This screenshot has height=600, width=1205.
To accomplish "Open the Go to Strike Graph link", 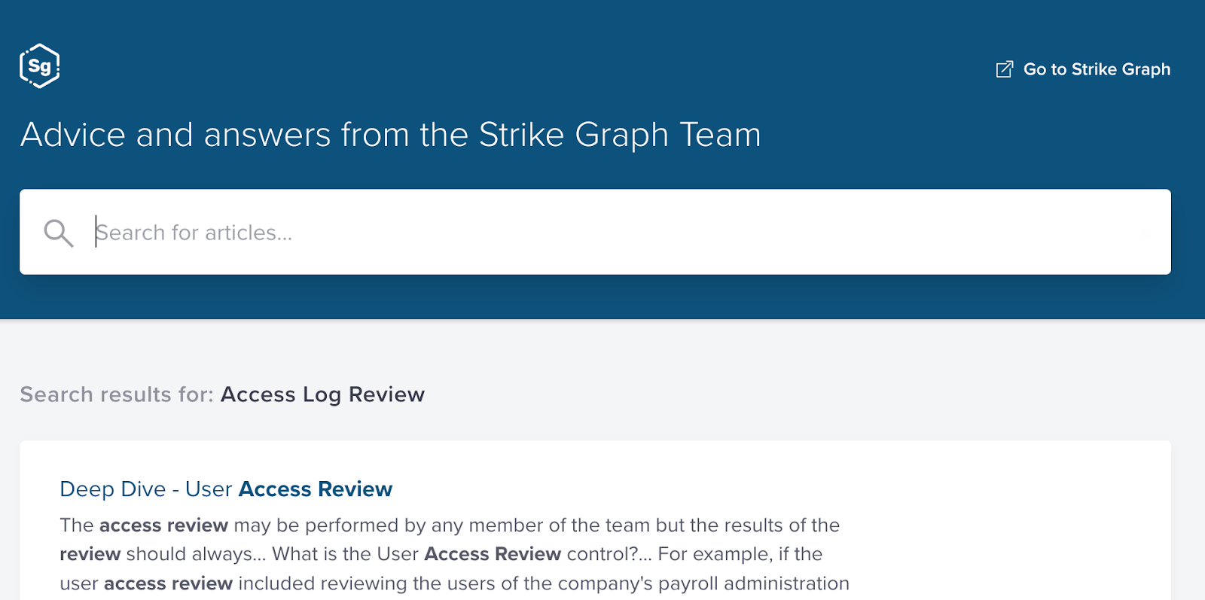I will [1083, 69].
